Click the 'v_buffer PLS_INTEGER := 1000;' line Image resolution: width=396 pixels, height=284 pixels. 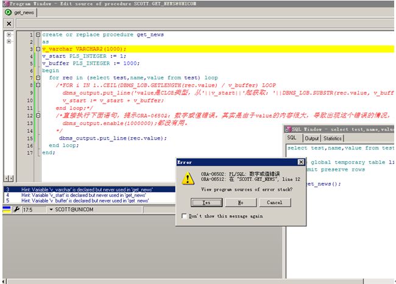91,63
